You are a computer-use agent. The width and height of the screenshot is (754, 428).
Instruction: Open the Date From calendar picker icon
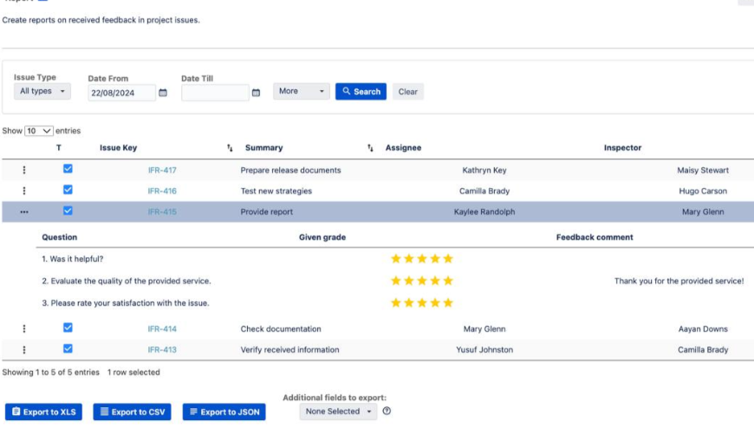[x=163, y=92]
